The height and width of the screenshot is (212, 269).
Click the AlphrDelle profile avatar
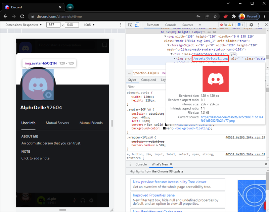[38, 85]
